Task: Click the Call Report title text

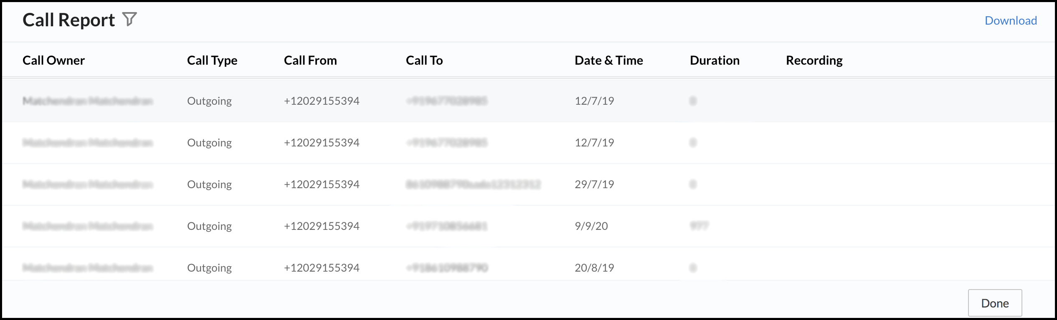Action: click(68, 20)
